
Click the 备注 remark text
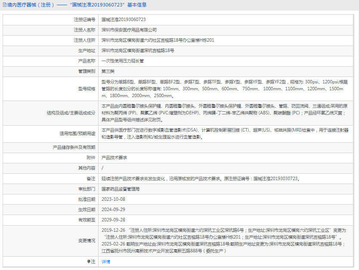[x=201, y=178]
